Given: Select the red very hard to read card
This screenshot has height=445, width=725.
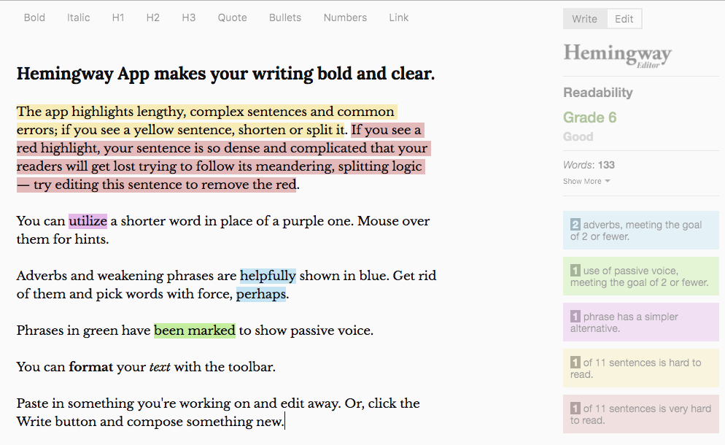Looking at the screenshot, I should (641, 414).
